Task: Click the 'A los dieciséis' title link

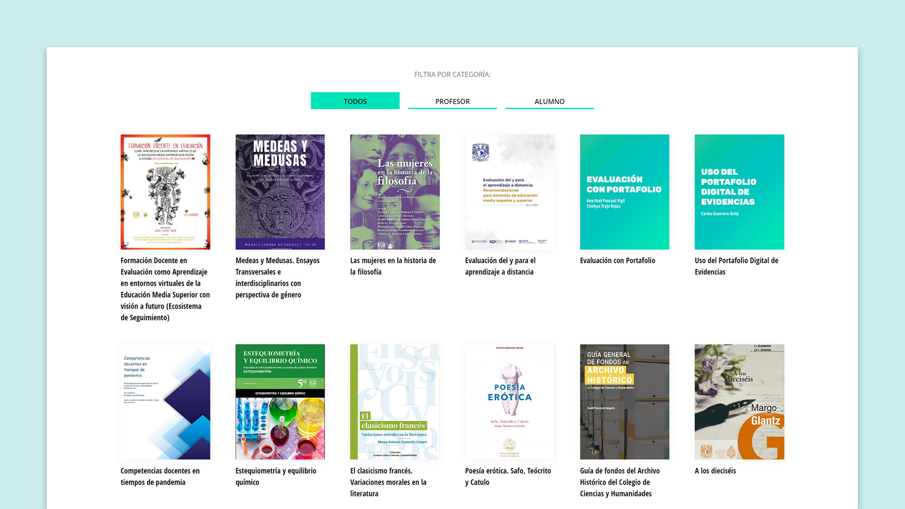Action: (x=715, y=471)
